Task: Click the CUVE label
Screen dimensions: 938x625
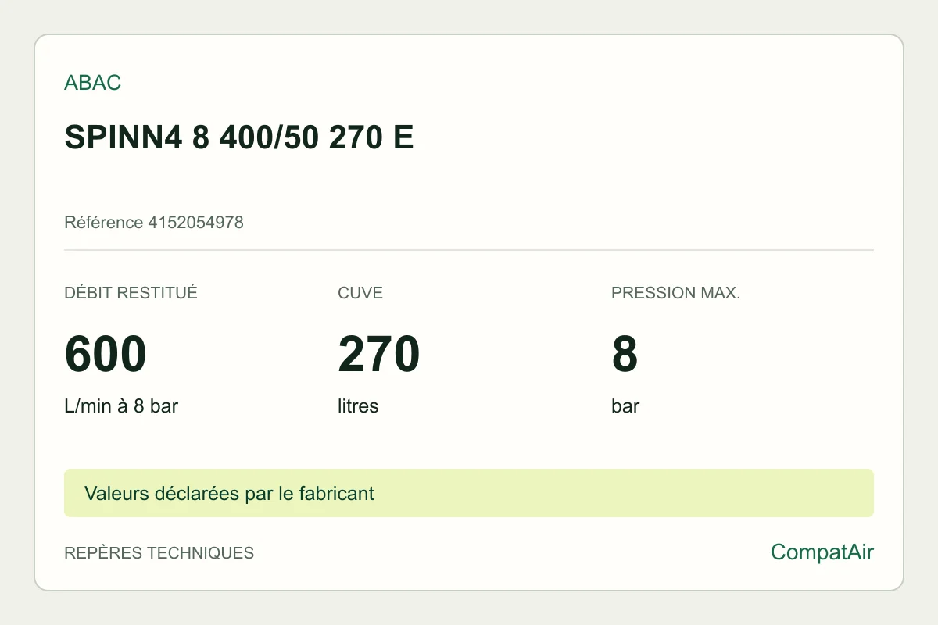Action: point(360,294)
